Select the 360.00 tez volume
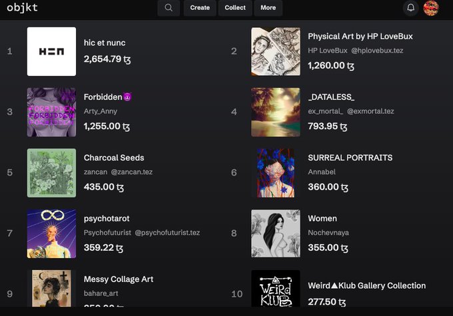Screen dimensions: 453x316 tap(328, 187)
